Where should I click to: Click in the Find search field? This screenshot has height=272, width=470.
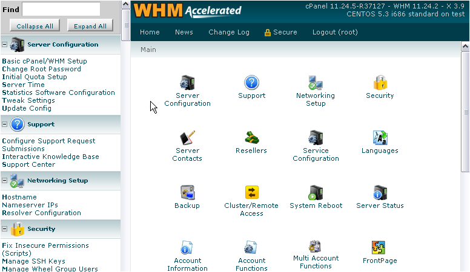tap(61, 9)
